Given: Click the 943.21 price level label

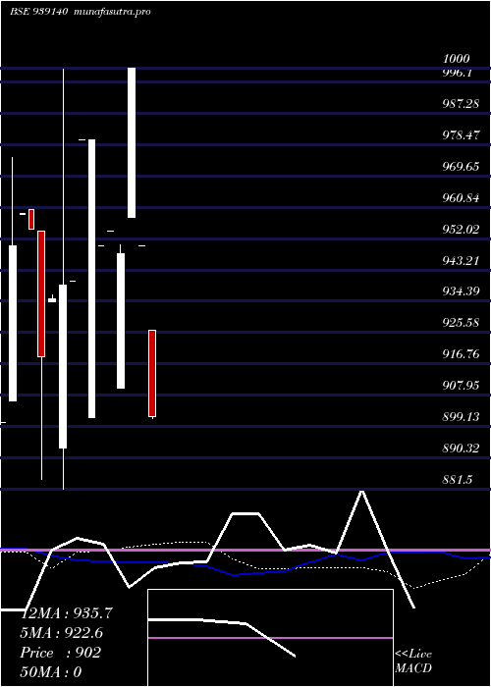Looking at the screenshot, I should click(x=461, y=261).
